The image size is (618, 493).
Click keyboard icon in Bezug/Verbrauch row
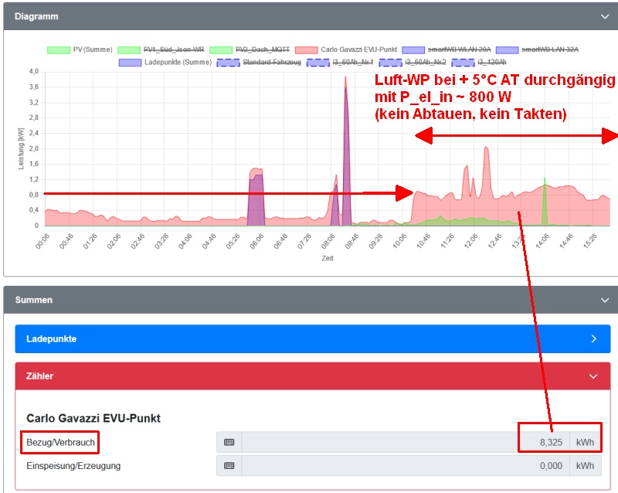[229, 443]
